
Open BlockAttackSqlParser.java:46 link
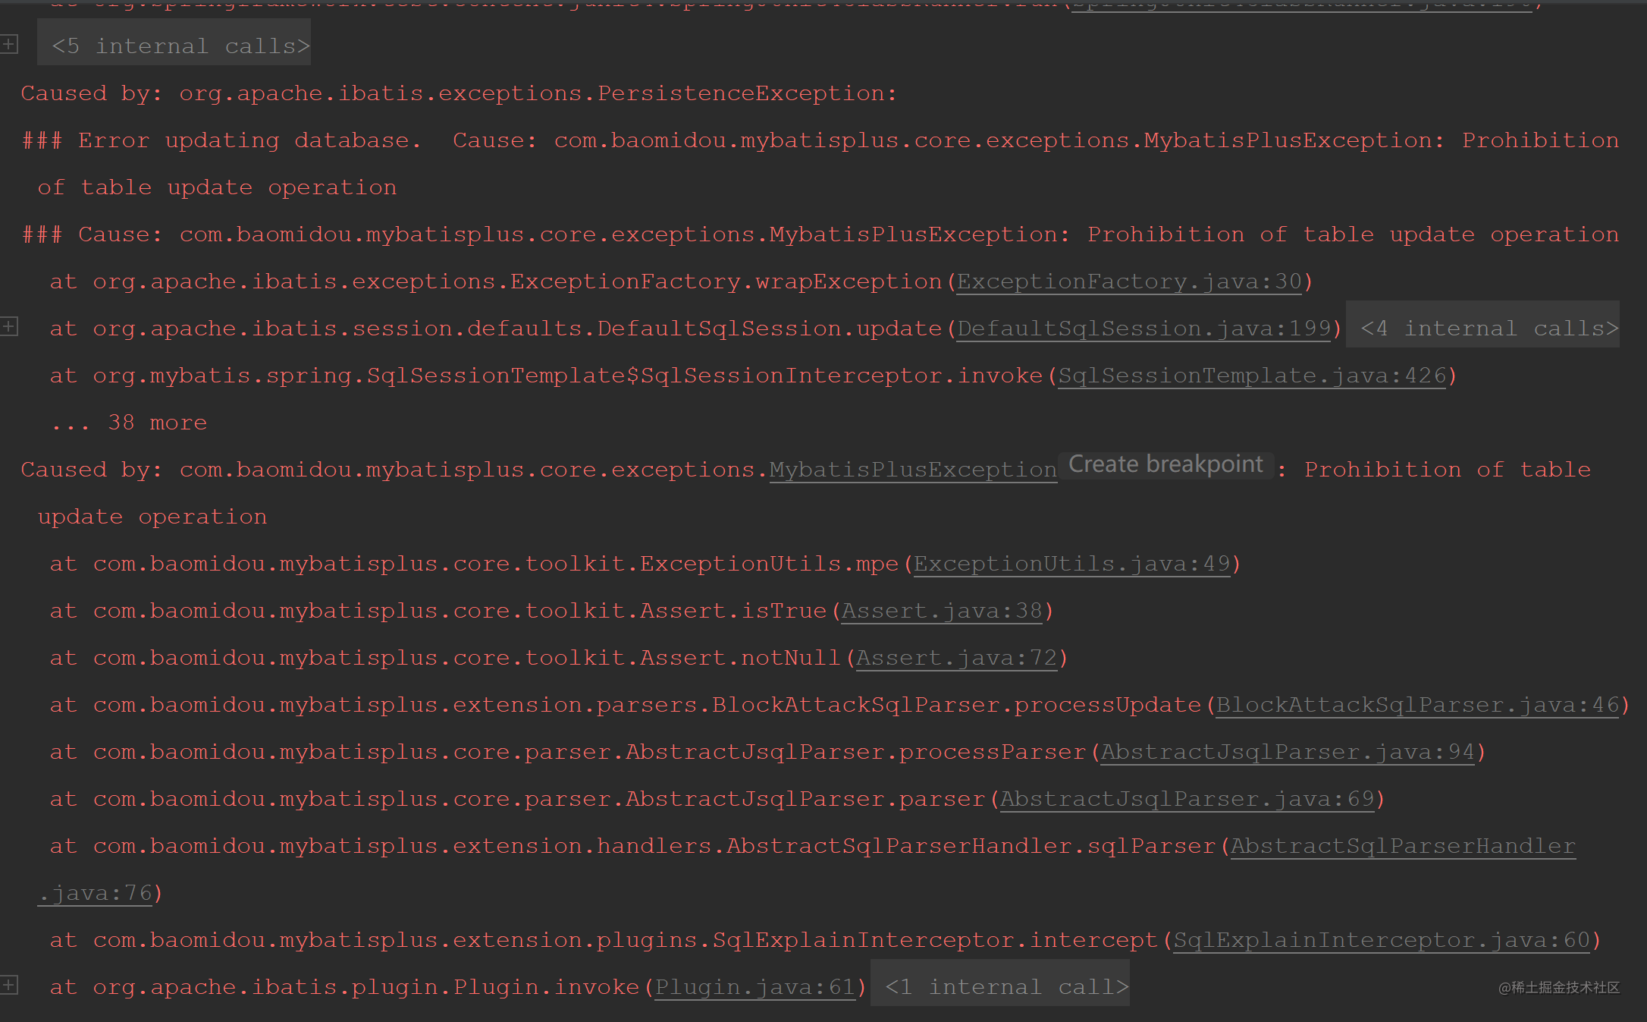click(1417, 705)
